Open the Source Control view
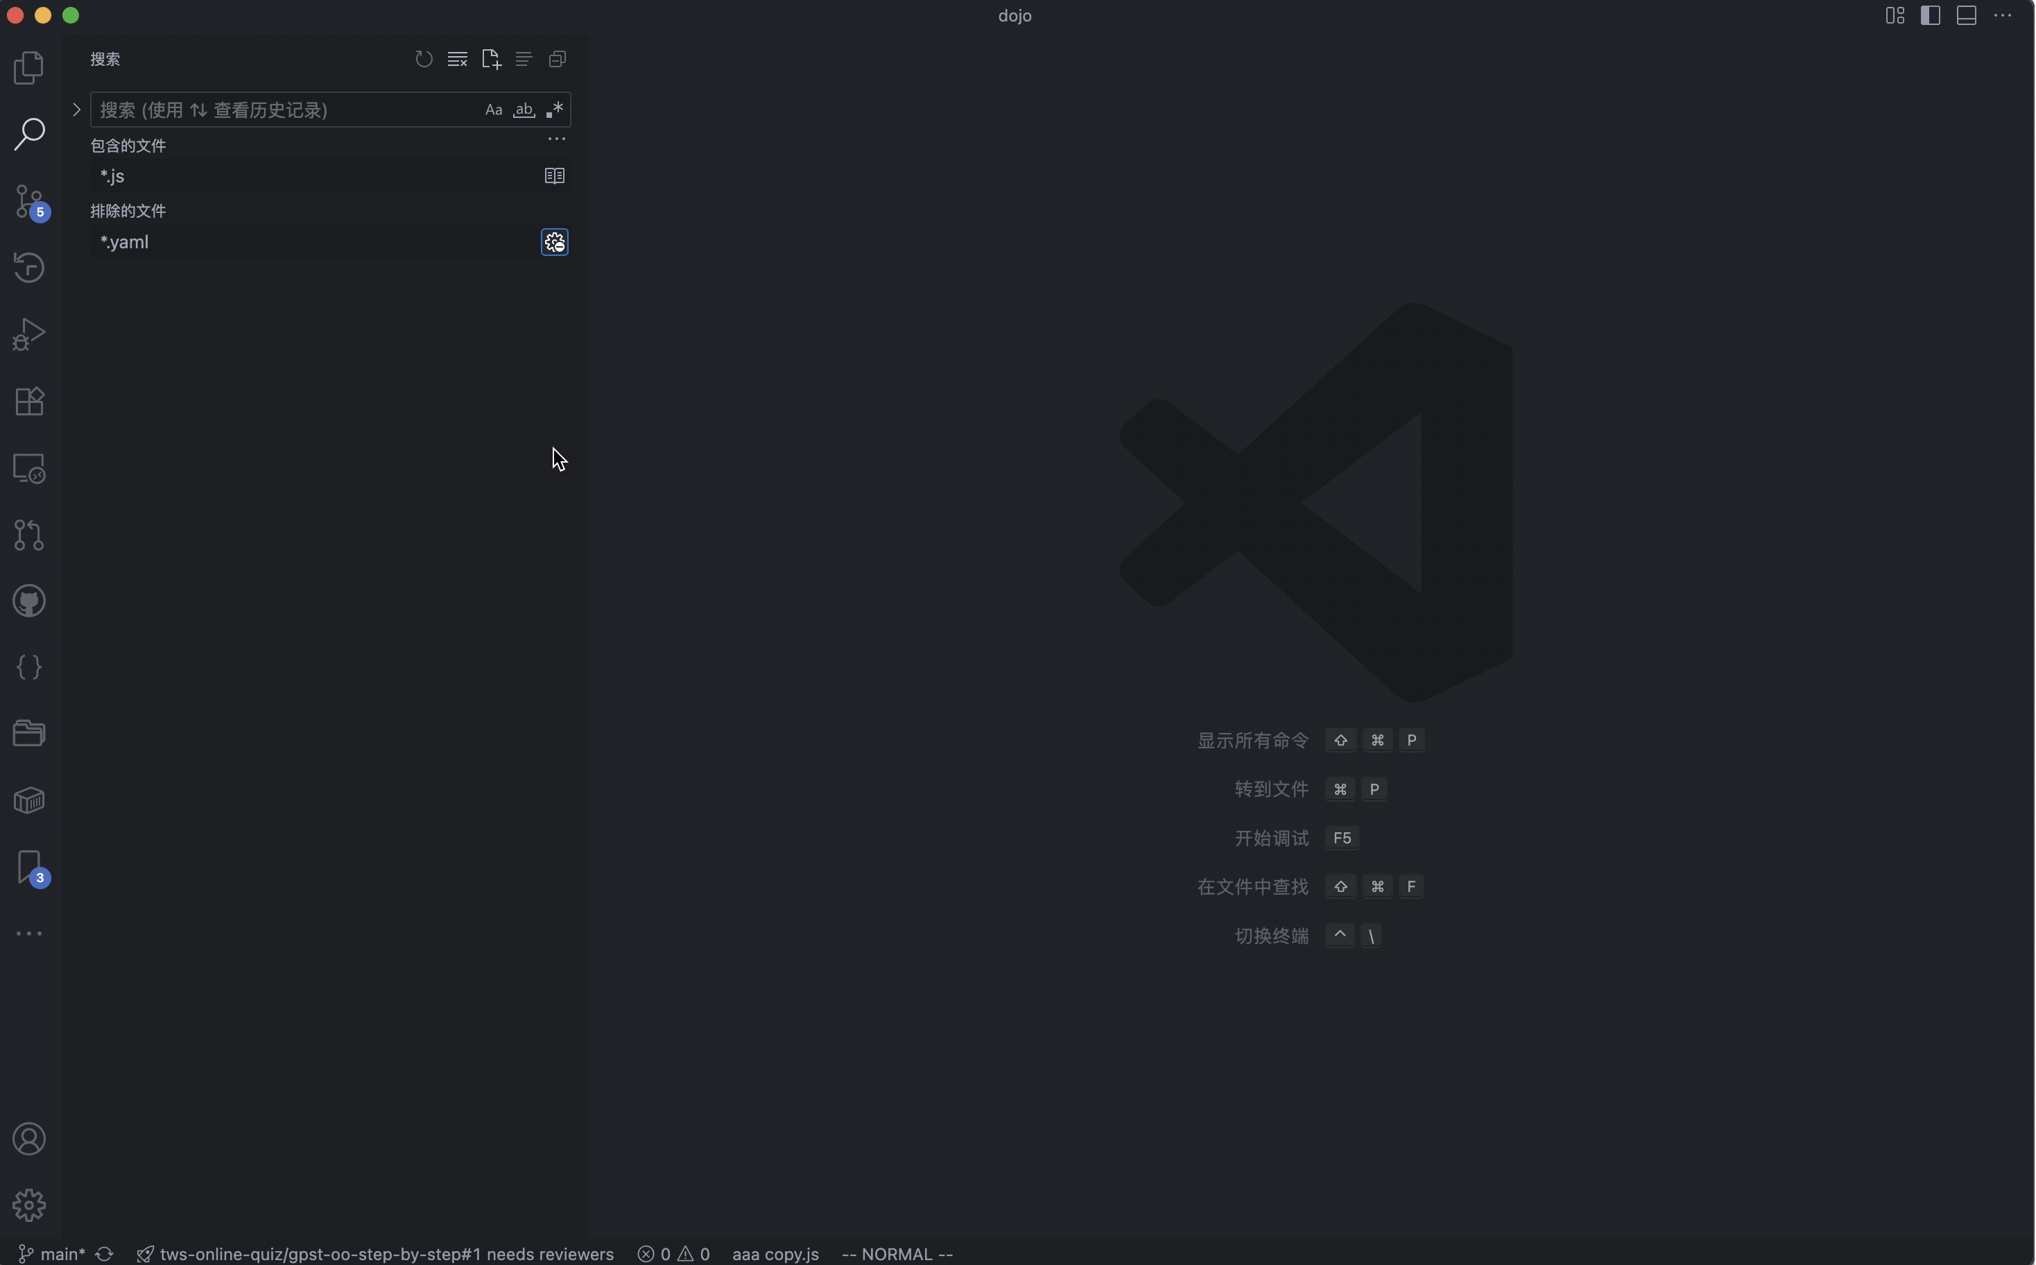 29,202
